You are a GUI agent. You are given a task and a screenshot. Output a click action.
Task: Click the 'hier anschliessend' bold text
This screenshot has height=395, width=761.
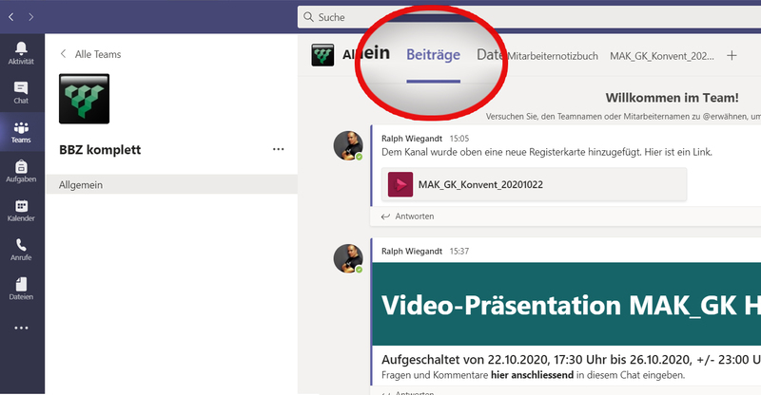(532, 375)
